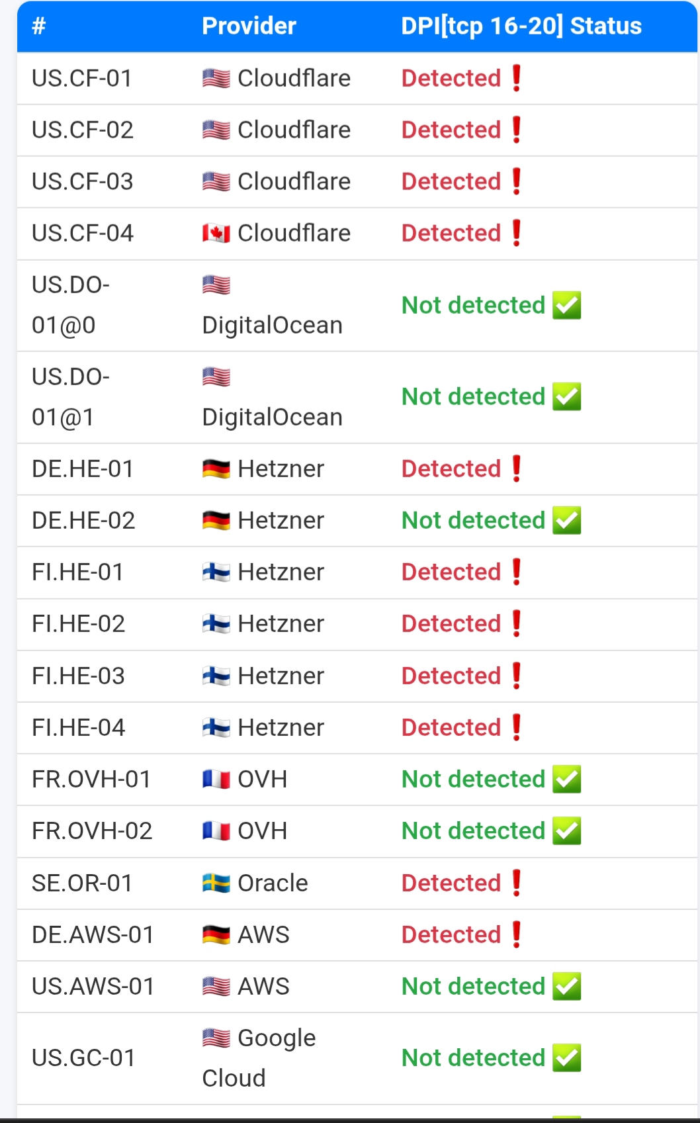The height and width of the screenshot is (1123, 700).
Task: Click red exclamation mark in US.CF-01 row
Action: point(517,78)
